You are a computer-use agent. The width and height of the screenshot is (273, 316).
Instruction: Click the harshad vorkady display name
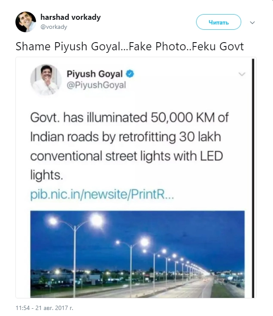click(x=70, y=17)
